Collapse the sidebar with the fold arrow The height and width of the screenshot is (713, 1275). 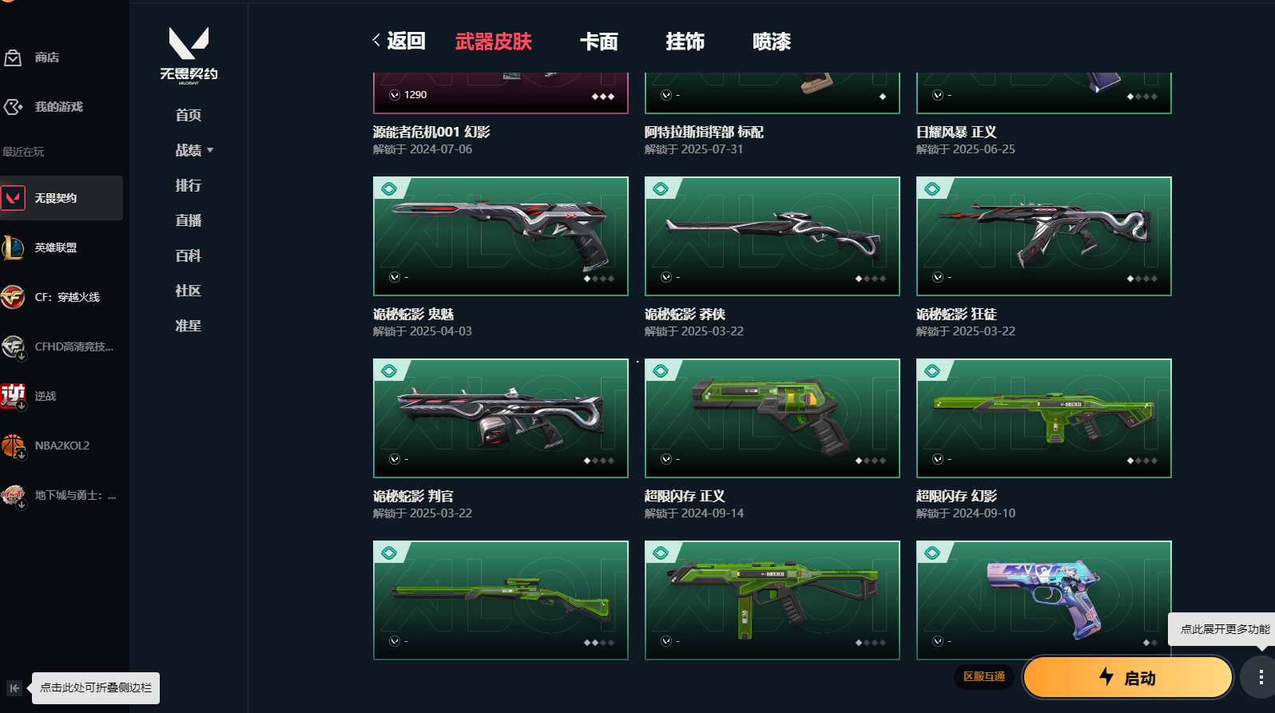coord(14,688)
